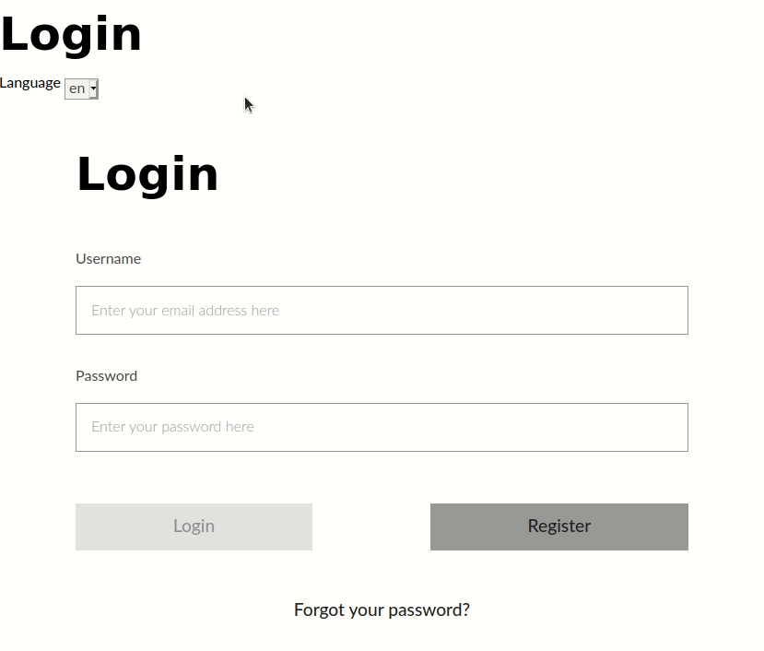
Task: Click the right end of the username field
Action: [x=668, y=310]
